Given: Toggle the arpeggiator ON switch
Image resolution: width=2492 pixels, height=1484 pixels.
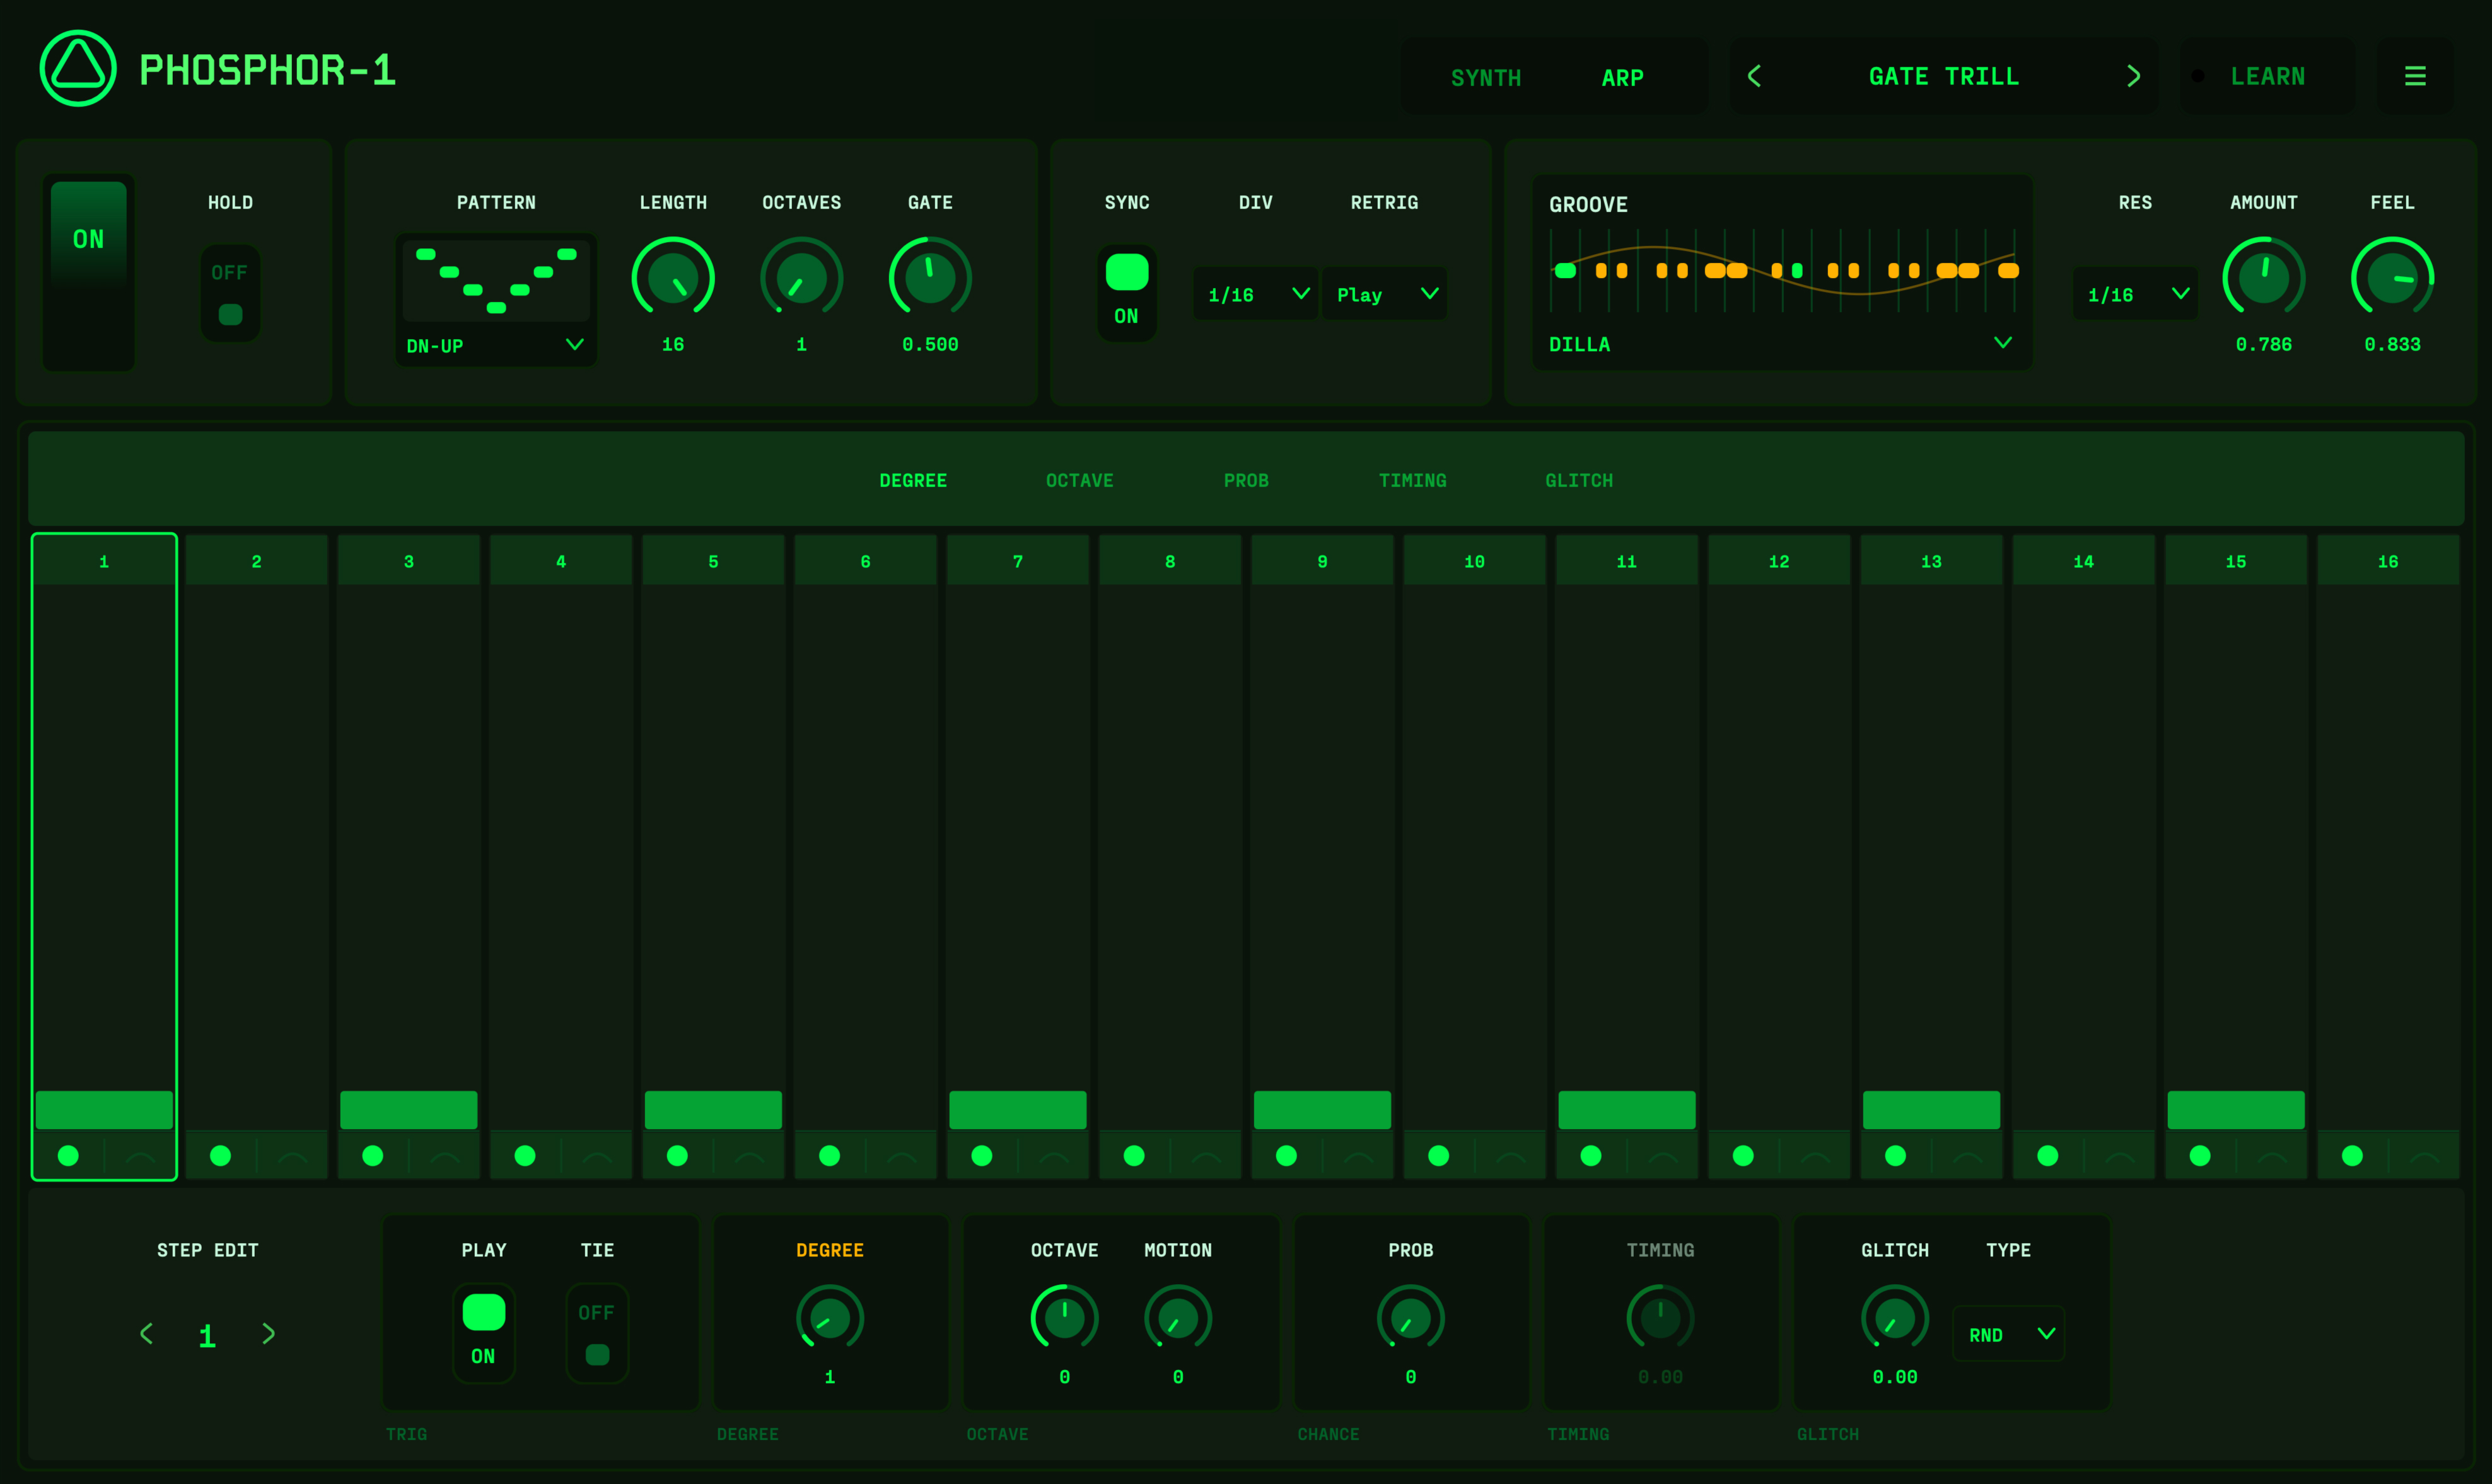Looking at the screenshot, I should [x=88, y=272].
